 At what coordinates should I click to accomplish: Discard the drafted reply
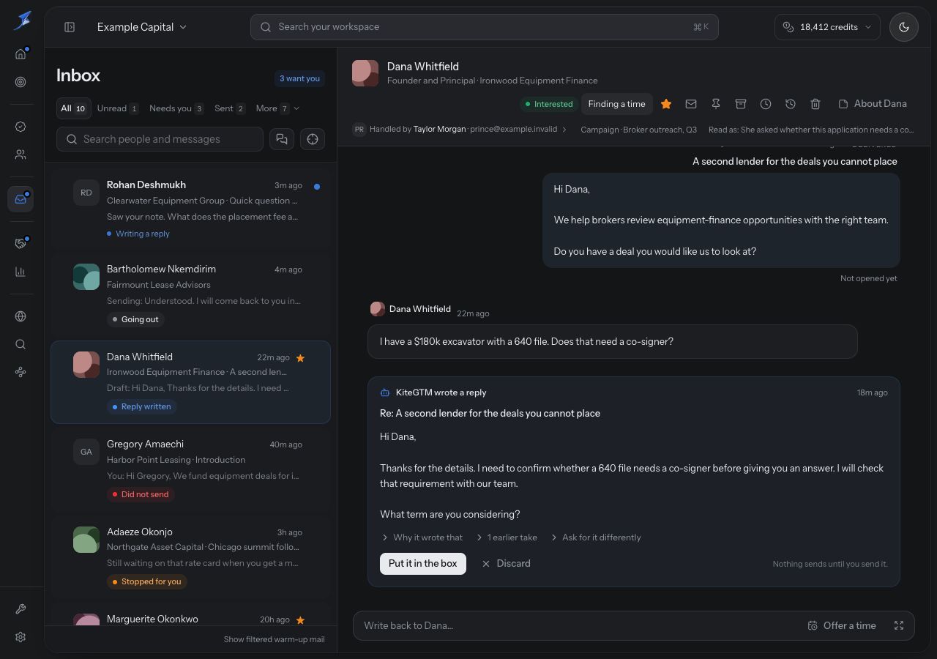pyautogui.click(x=506, y=564)
